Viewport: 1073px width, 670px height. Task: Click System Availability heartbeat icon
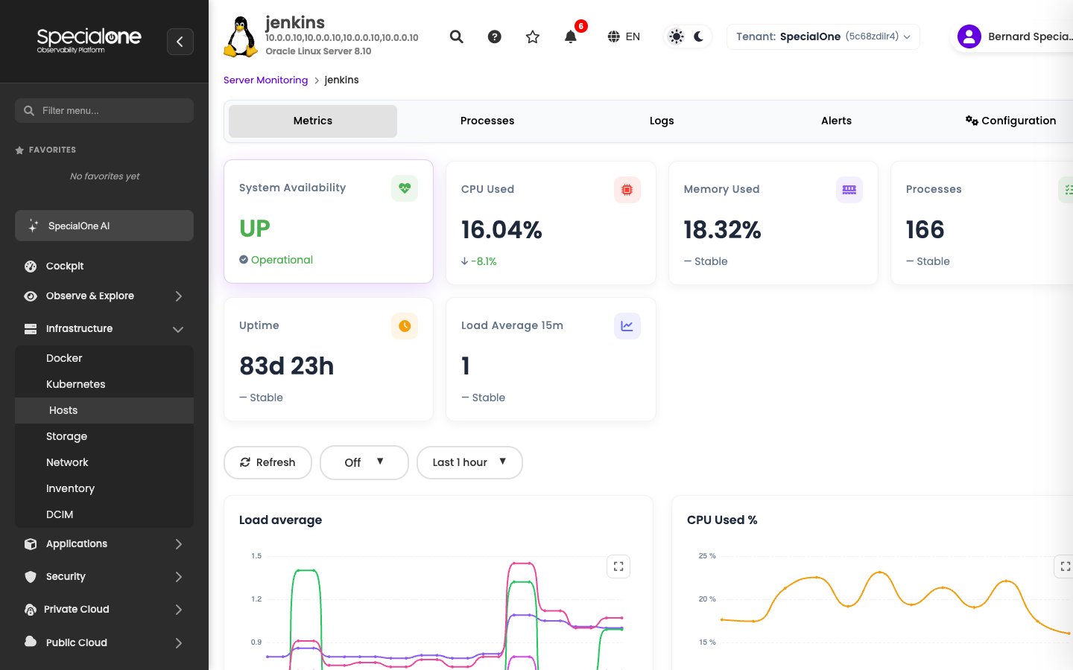tap(405, 188)
